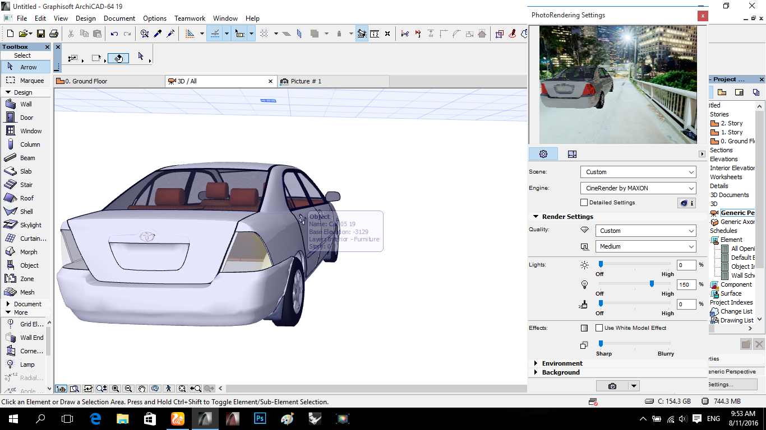The height and width of the screenshot is (430, 766).
Task: Click the camera render button
Action: [612, 386]
